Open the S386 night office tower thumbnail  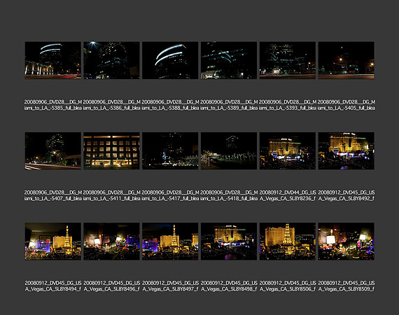(111, 60)
